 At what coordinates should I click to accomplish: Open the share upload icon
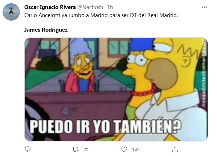point(175,149)
